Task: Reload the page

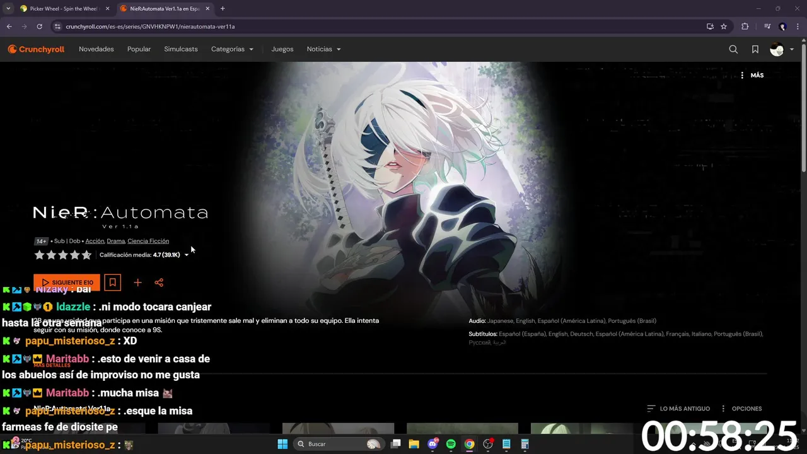Action: [x=39, y=26]
